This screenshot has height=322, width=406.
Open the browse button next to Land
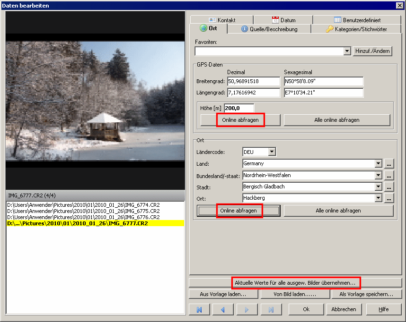389,164
